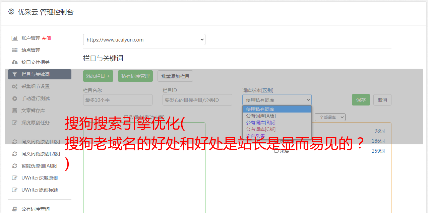The width and height of the screenshot is (428, 213).
Task: Click the 私有词库管理 button
Action: 135,76
